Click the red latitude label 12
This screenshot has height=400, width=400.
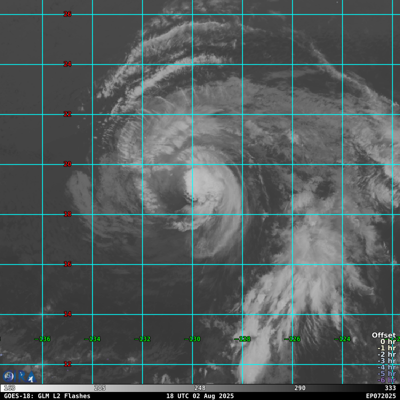tap(67, 364)
